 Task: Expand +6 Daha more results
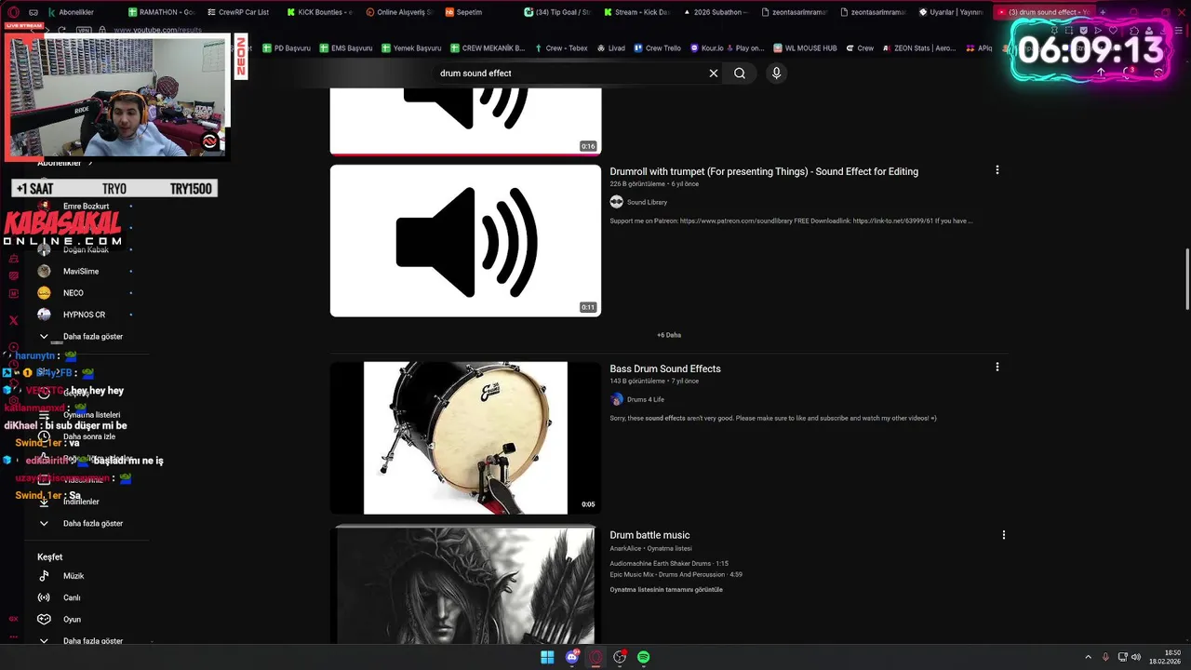[x=669, y=335]
